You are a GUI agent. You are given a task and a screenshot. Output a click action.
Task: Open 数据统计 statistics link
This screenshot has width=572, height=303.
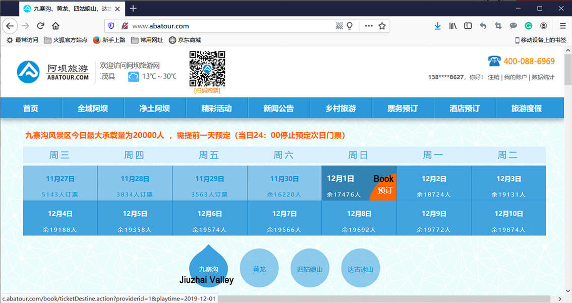[543, 77]
